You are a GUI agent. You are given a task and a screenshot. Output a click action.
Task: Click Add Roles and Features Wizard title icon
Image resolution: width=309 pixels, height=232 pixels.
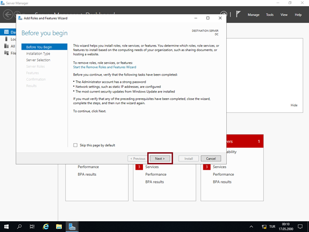tap(20, 18)
